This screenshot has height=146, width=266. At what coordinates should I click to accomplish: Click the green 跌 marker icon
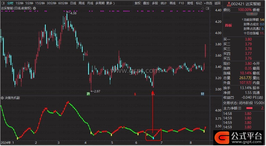tap(88, 94)
